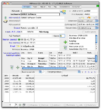Select the 2009 row in statistics table

[x=50, y=84]
